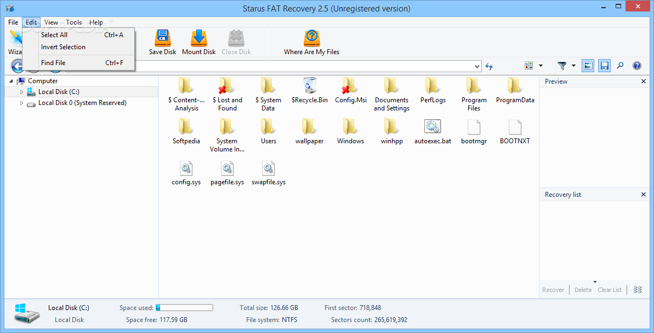
Task: Open the view mode dropdown arrow
Action: tap(541, 66)
